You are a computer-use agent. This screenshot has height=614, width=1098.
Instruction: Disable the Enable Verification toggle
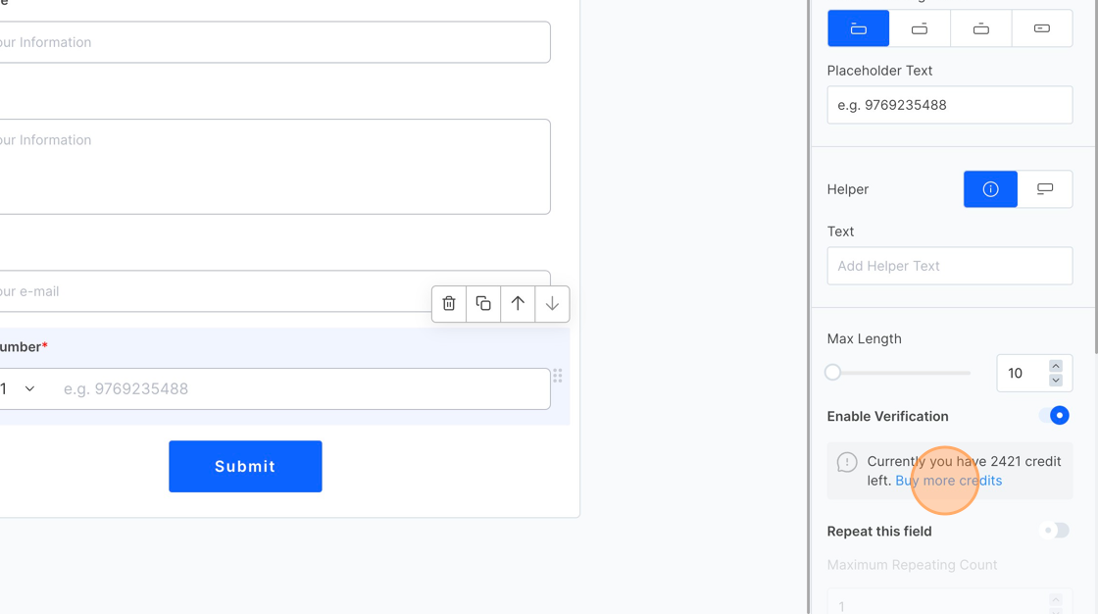1054,416
